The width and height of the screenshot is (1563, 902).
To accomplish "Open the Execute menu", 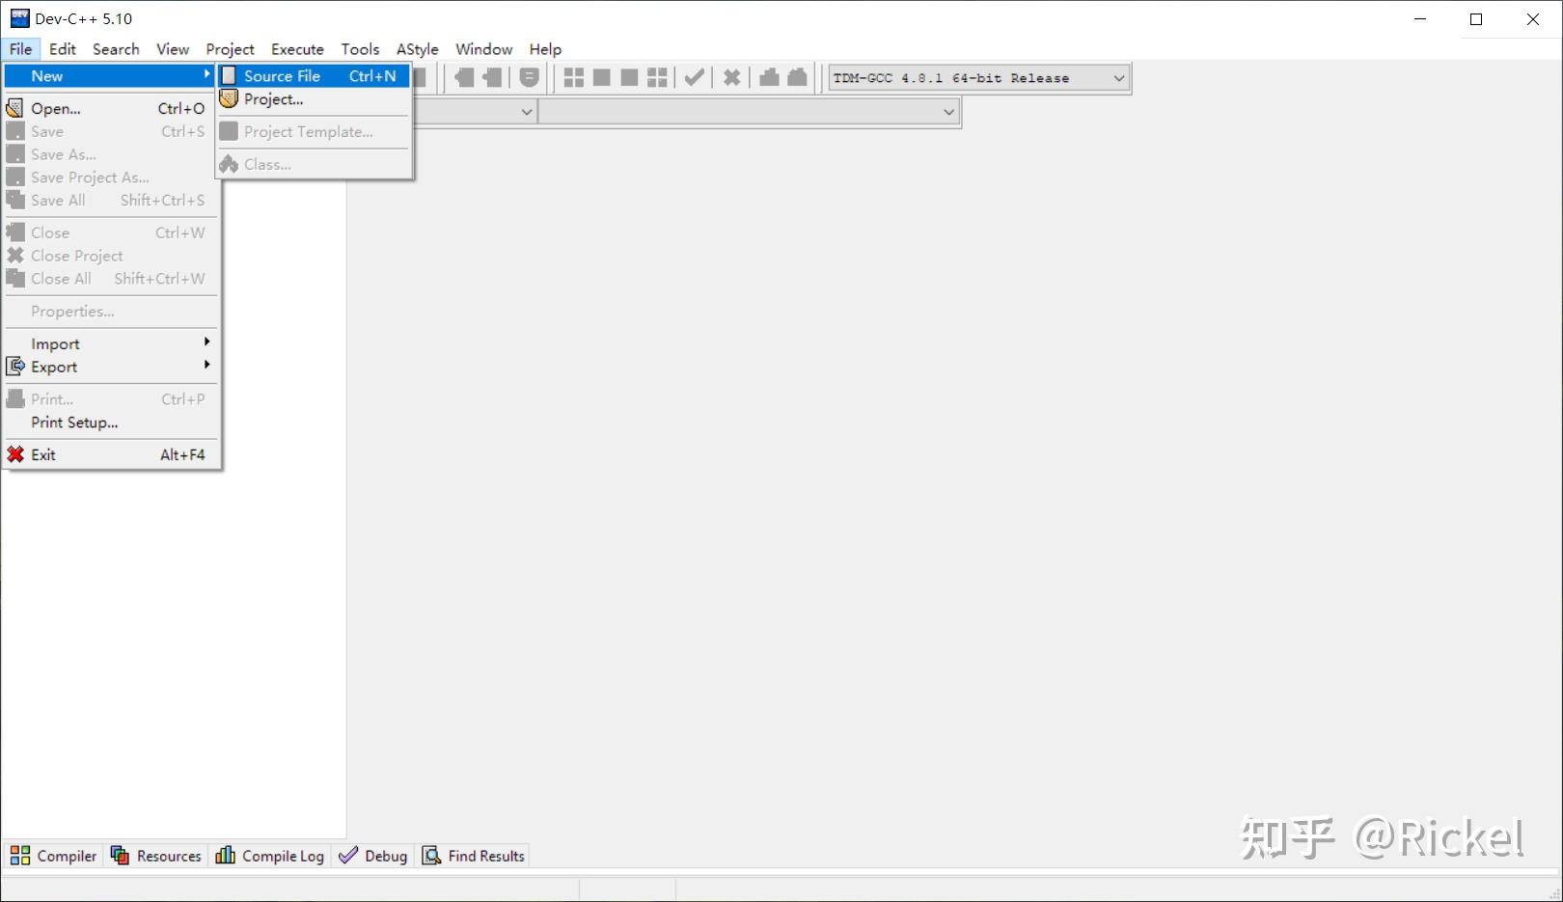I will pyautogui.click(x=297, y=49).
